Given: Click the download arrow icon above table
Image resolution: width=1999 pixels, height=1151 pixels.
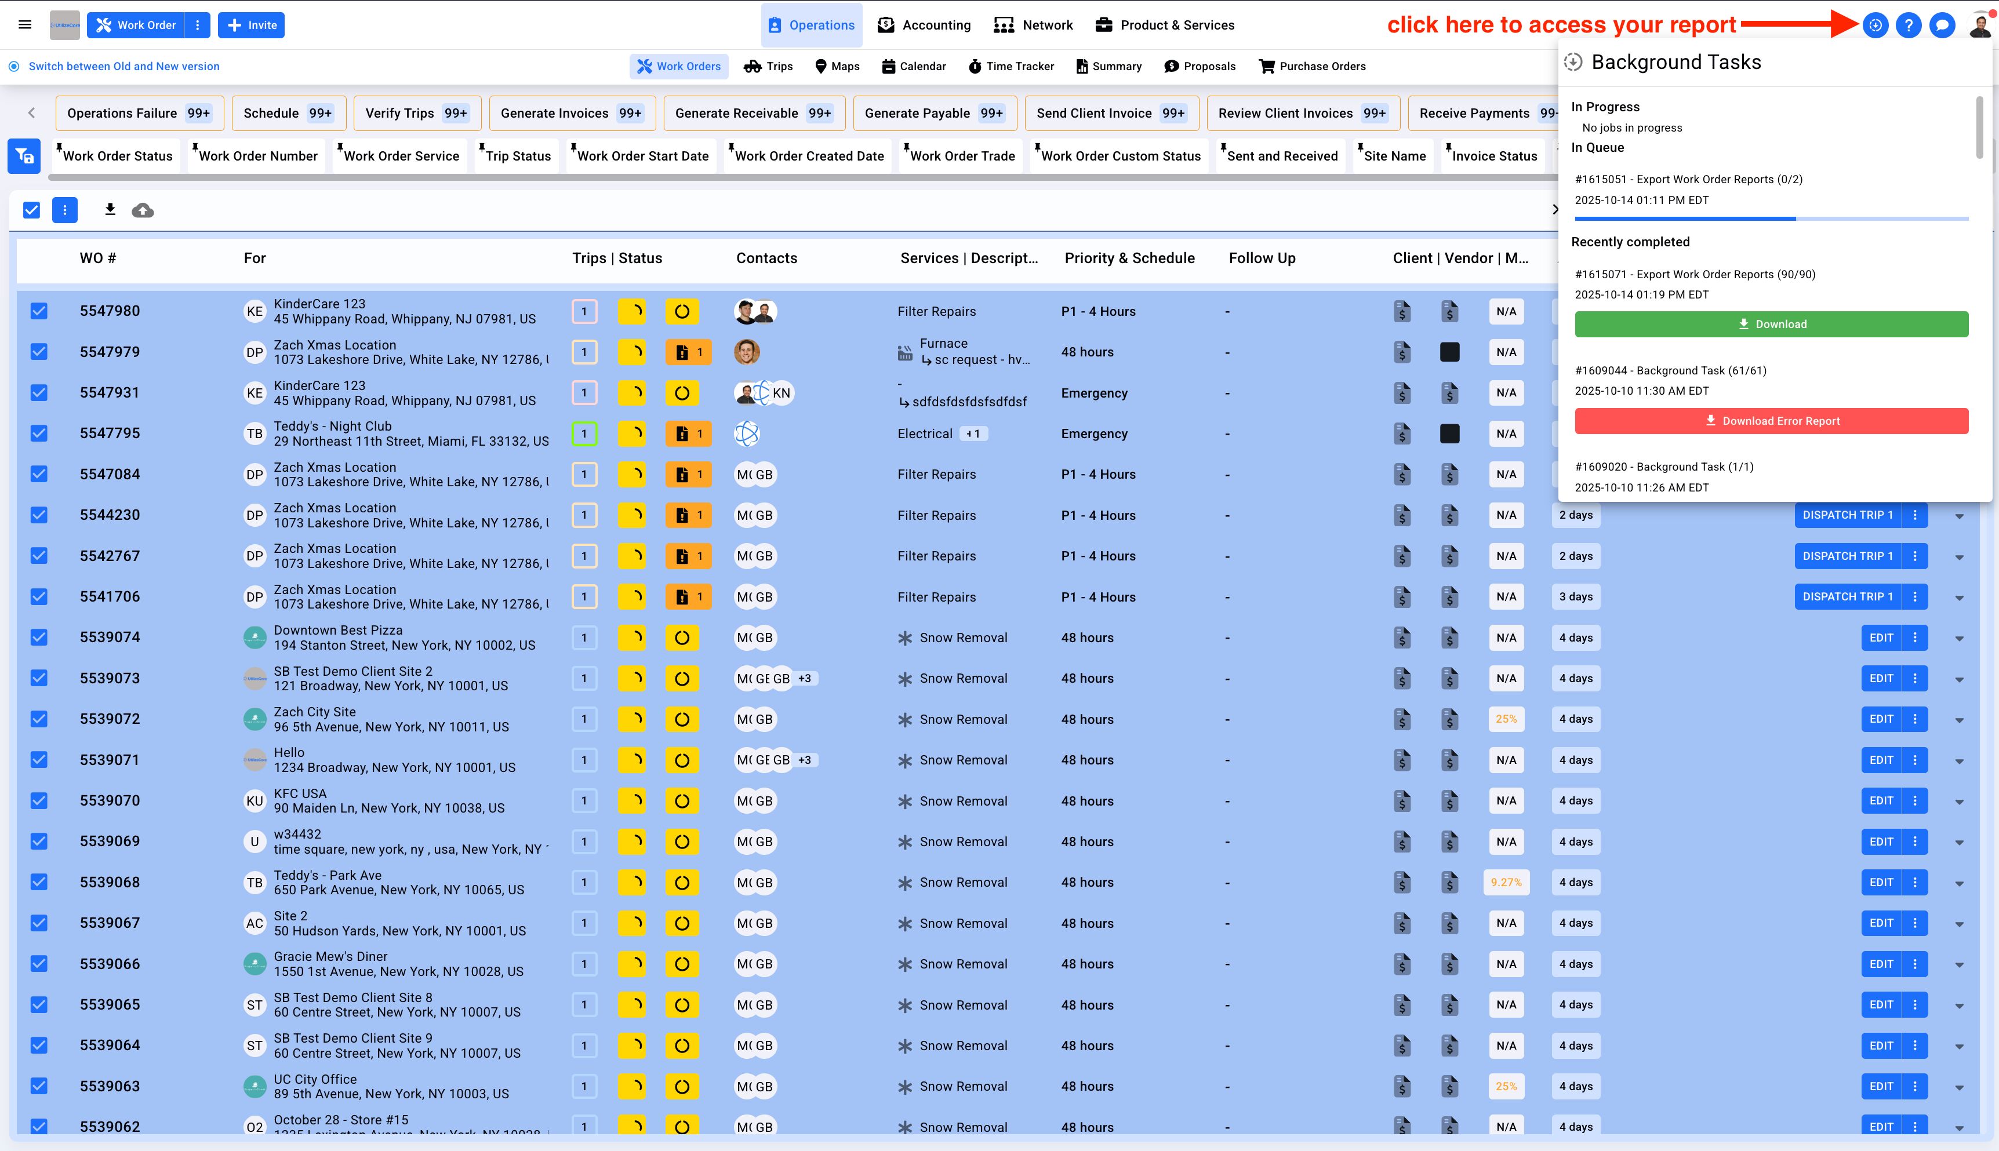Looking at the screenshot, I should coord(110,209).
